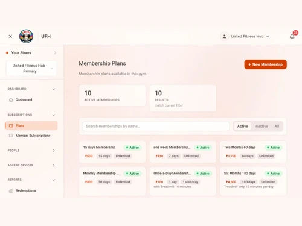Click the ₹1,700 price text
The height and width of the screenshot is (226, 302).
[x=231, y=156]
